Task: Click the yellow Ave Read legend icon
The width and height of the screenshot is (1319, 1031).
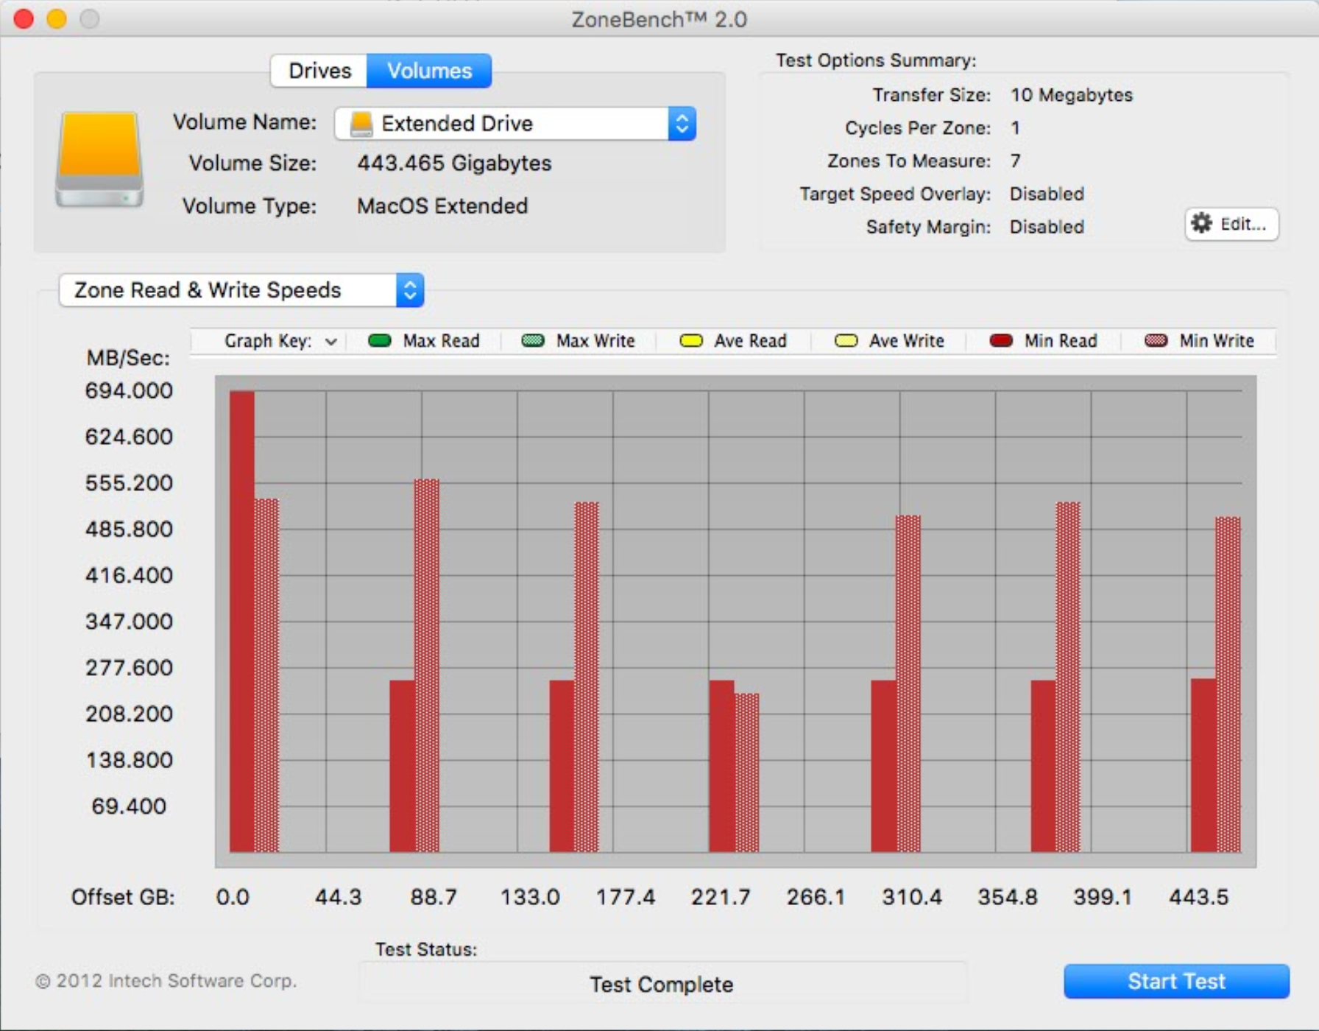Action: click(x=690, y=340)
